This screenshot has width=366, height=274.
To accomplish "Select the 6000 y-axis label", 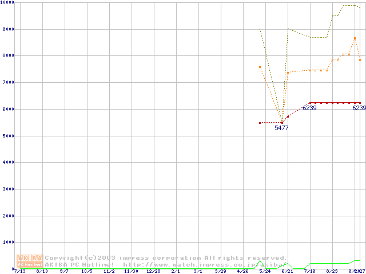I will pos(7,109).
